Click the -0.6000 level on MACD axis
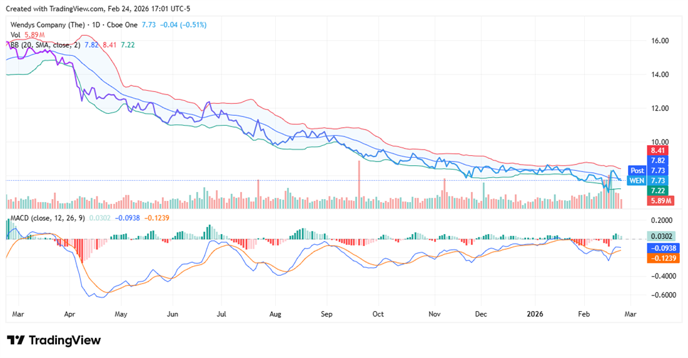 (x=660, y=295)
